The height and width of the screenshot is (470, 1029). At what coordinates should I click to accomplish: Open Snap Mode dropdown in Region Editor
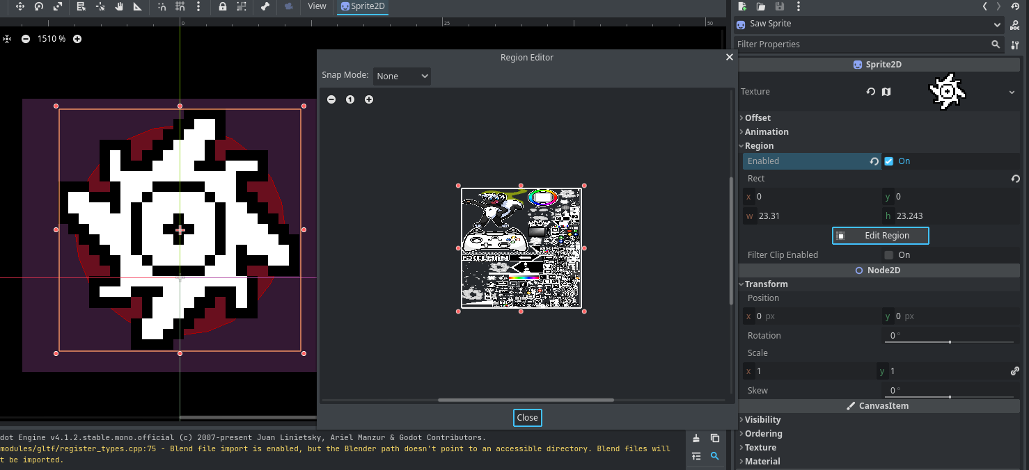coord(402,76)
